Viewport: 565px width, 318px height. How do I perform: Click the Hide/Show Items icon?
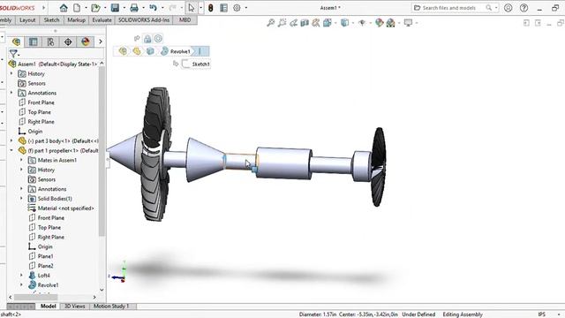pyautogui.click(x=362, y=23)
